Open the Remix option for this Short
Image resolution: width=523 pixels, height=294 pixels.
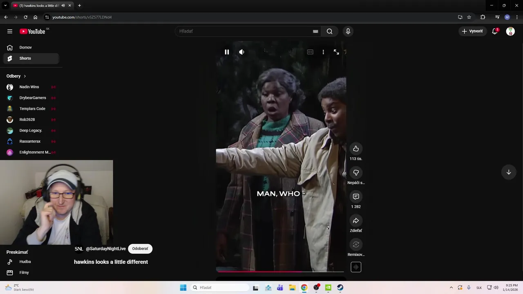(356, 244)
